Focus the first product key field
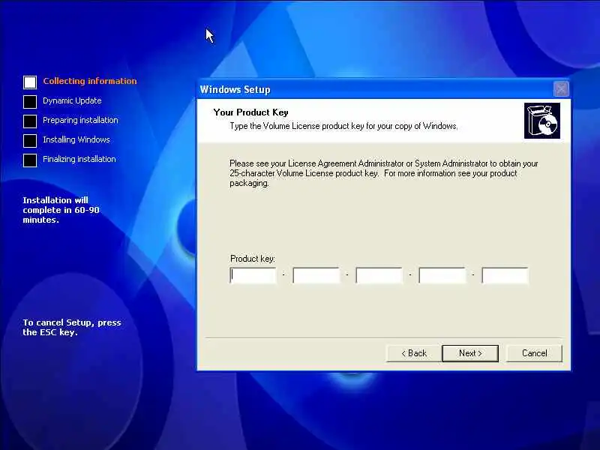Screen dimensions: 600x450 [x=253, y=275]
